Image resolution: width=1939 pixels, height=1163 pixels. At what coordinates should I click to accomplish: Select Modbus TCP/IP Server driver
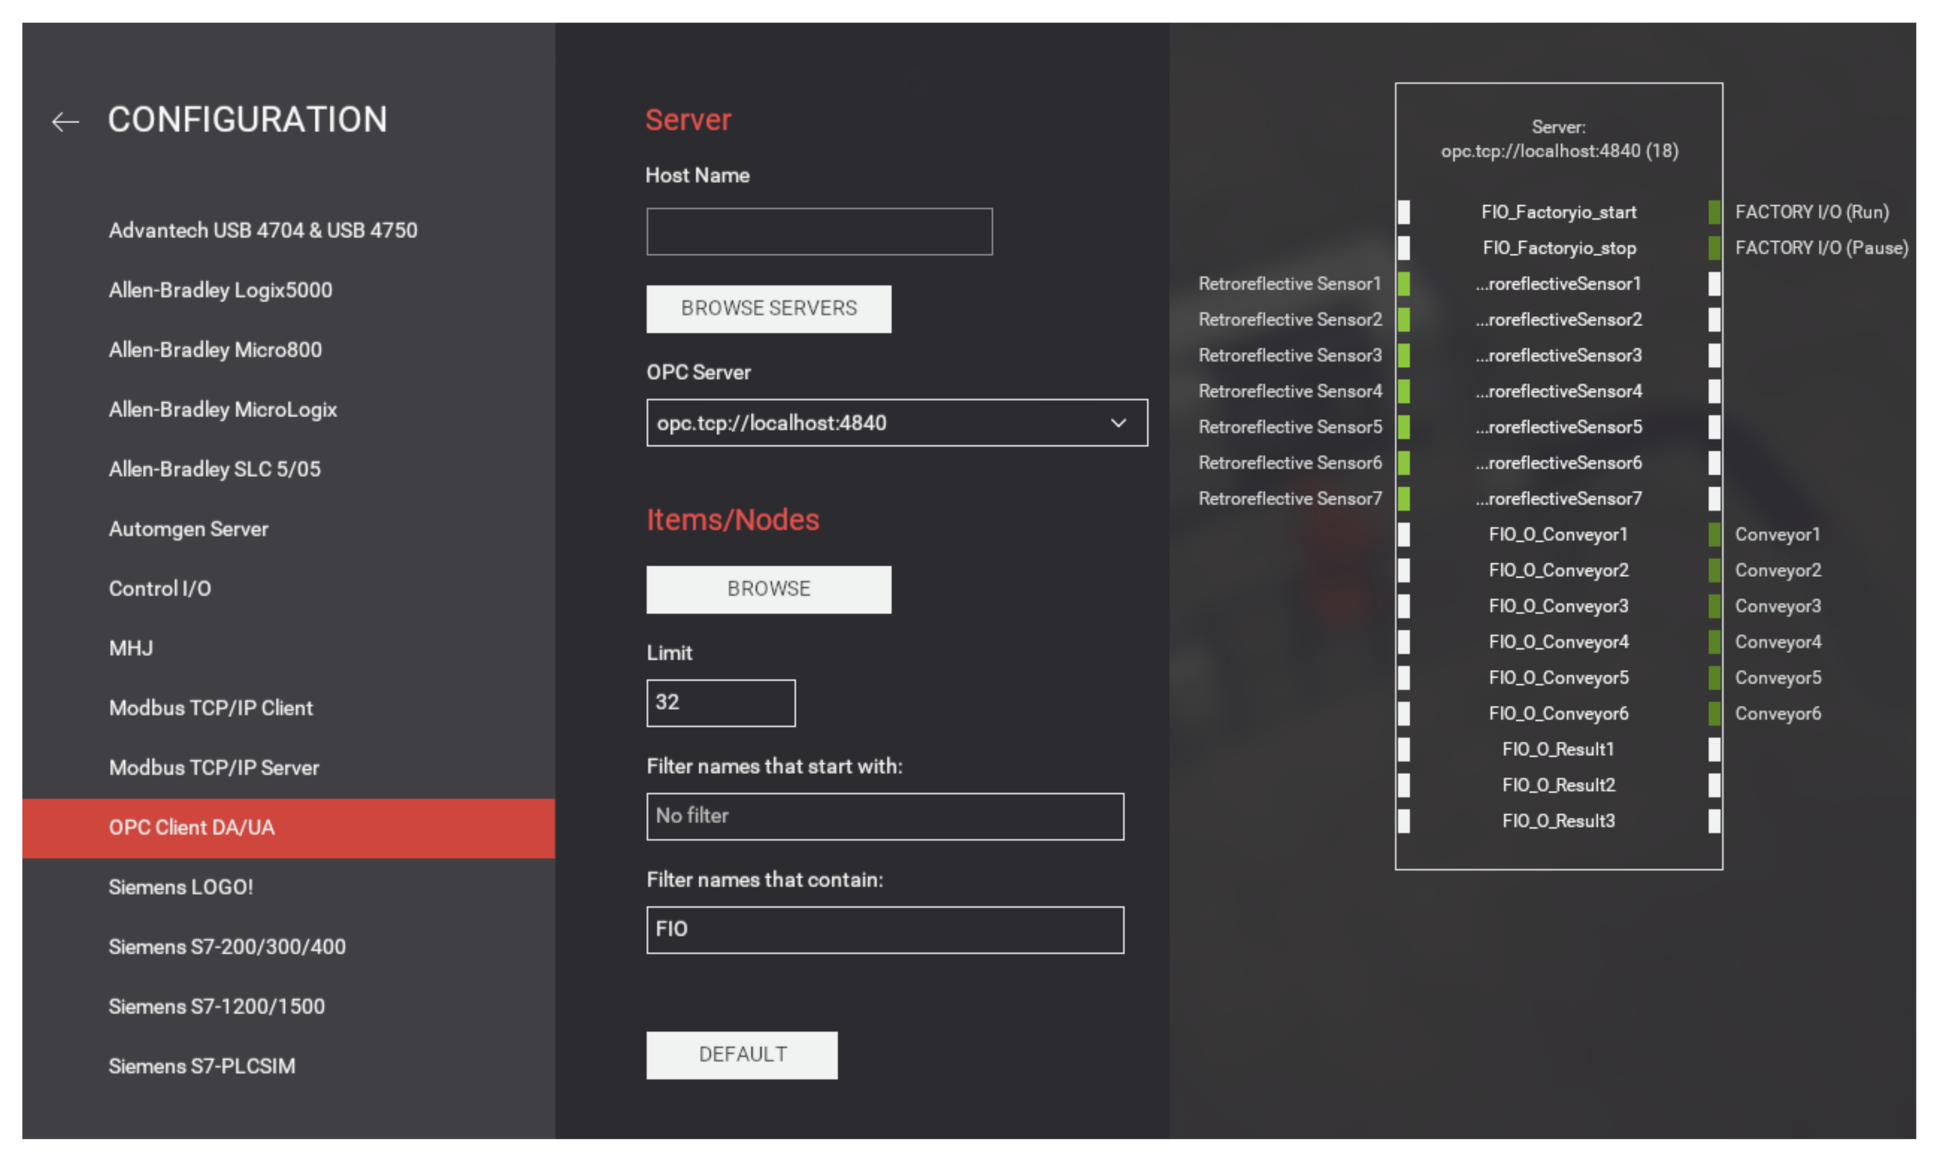[x=214, y=767]
